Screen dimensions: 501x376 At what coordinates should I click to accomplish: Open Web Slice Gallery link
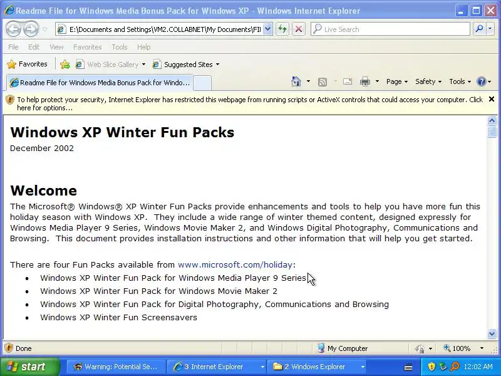(107, 65)
